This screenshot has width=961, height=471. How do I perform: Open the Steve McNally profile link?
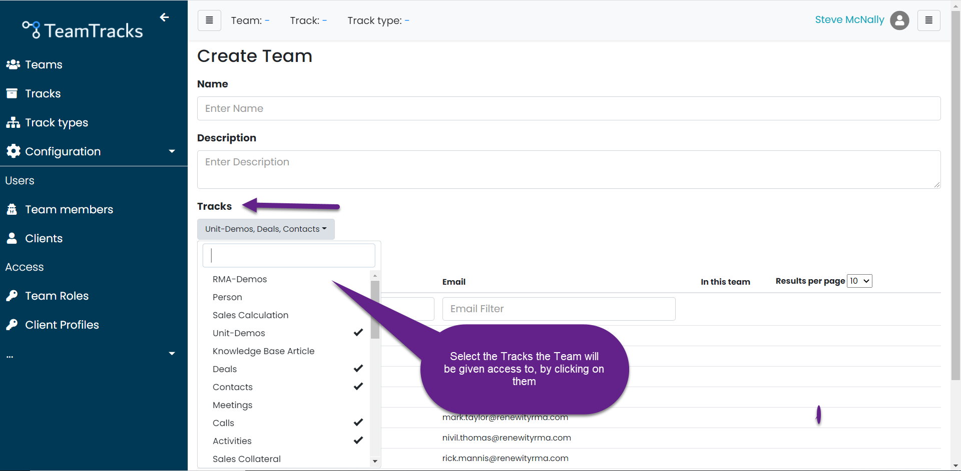click(x=849, y=20)
